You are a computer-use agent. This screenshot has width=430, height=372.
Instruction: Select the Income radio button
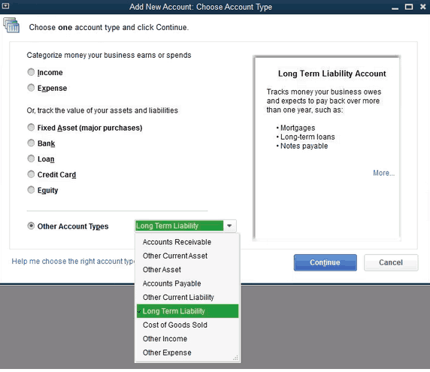point(31,72)
